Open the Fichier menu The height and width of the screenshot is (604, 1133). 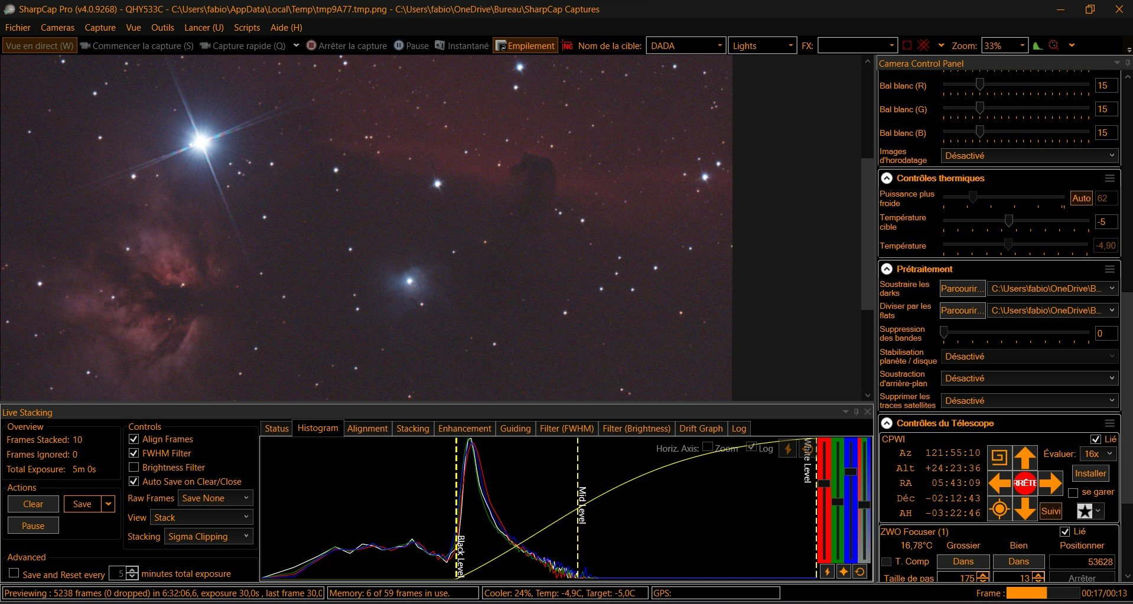click(18, 27)
